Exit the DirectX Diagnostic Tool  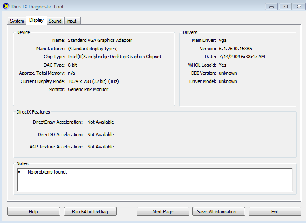pos(275,212)
